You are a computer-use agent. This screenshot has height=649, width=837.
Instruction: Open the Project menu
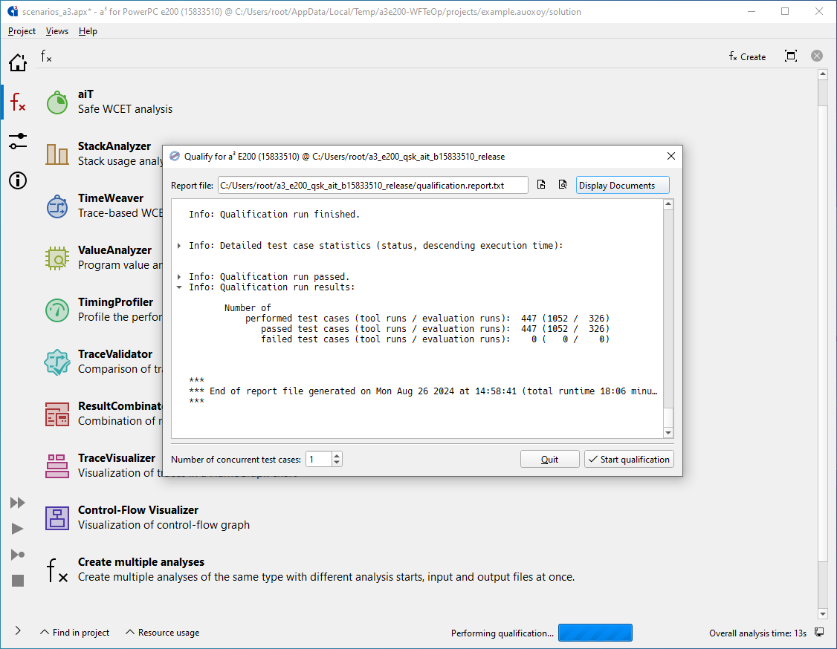pos(22,31)
